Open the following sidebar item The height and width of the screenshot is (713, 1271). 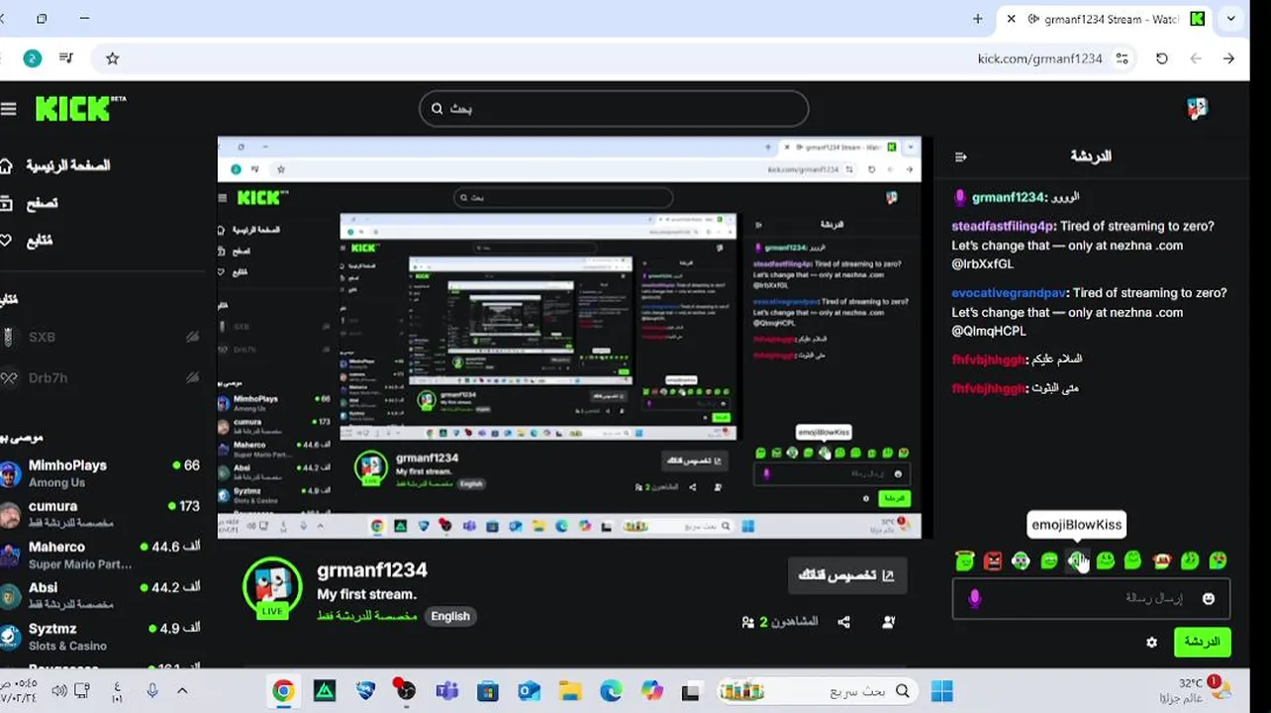click(x=28, y=241)
